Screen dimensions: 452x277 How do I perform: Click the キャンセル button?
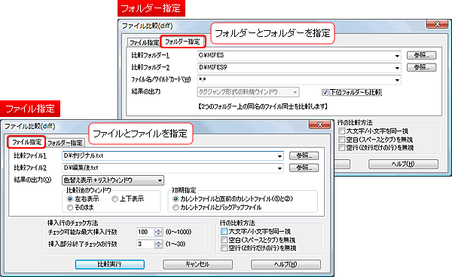click(197, 264)
